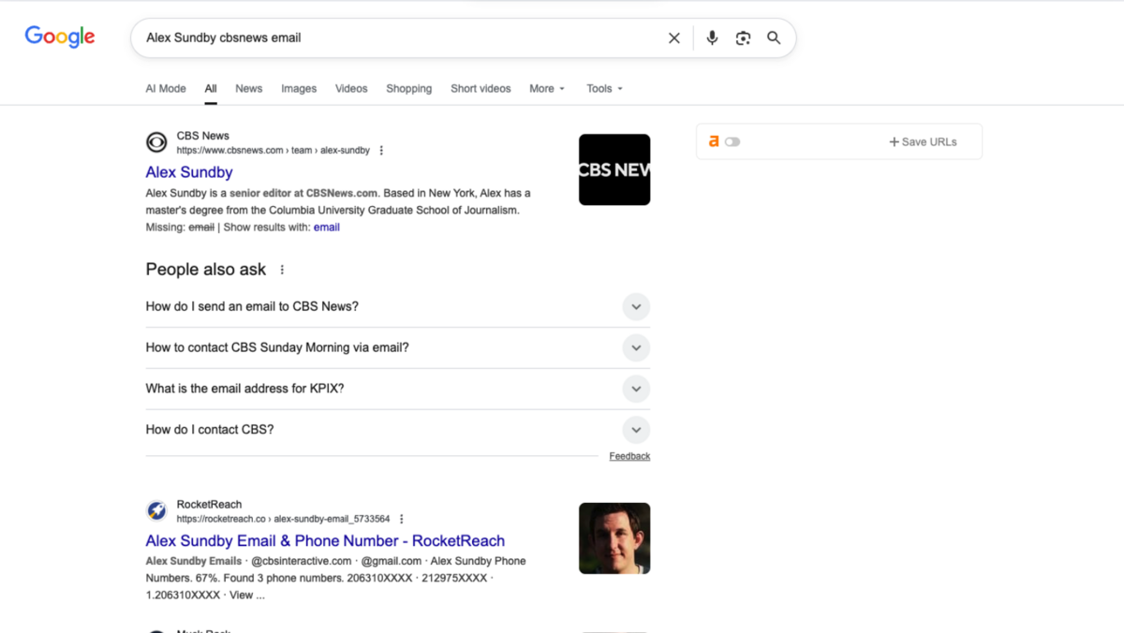Open People also ask options menu
Viewport: 1124px width, 633px height.
[282, 270]
